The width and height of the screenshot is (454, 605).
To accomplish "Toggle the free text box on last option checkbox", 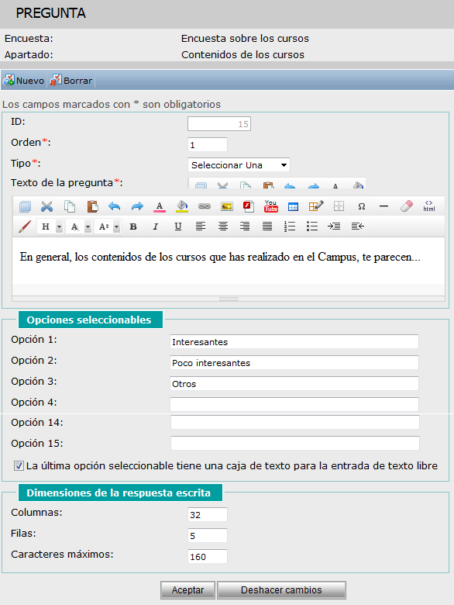I will [x=19, y=465].
